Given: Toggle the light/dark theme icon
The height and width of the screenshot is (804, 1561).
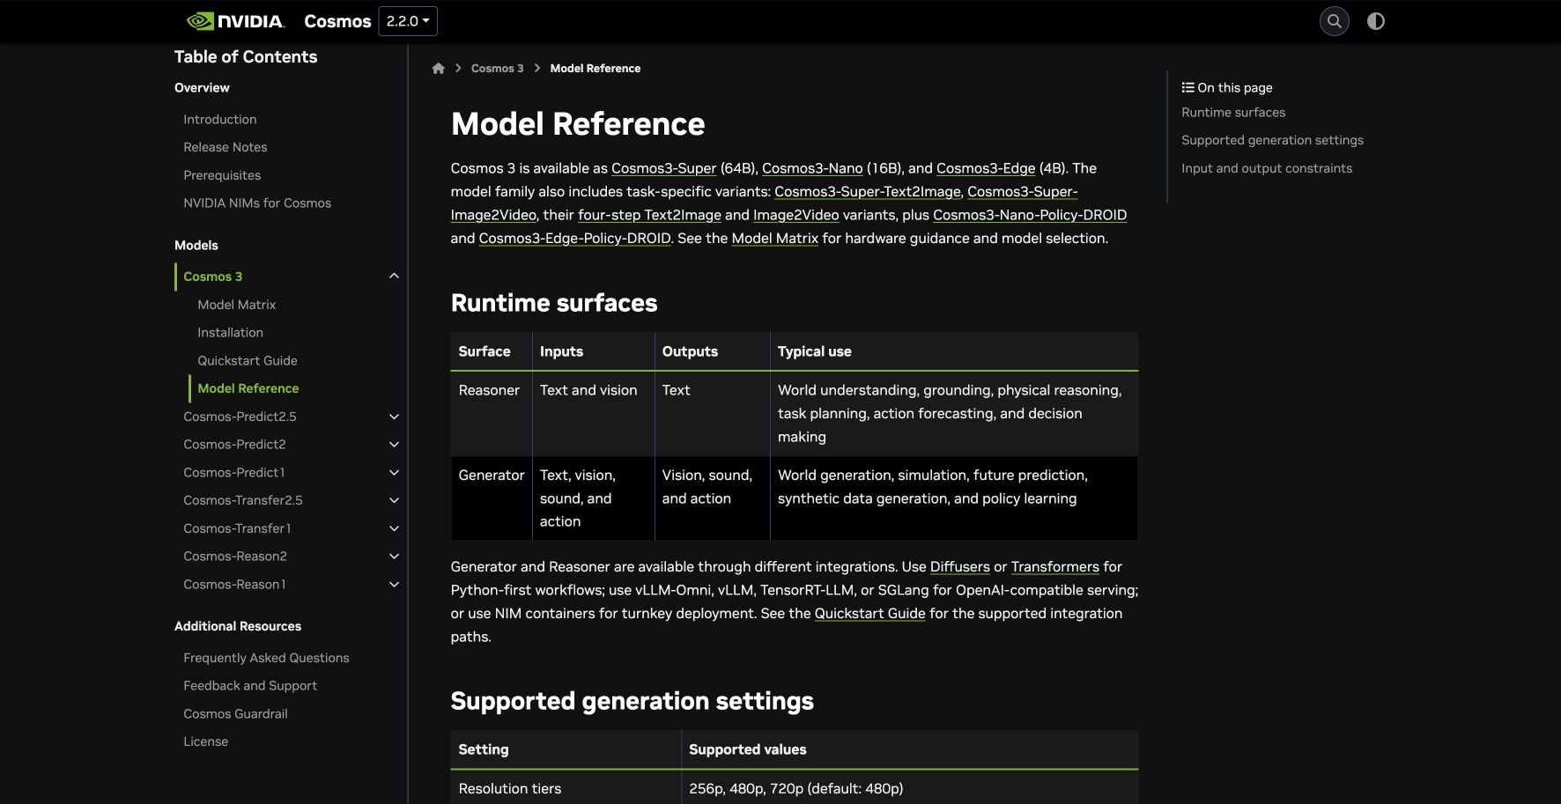Looking at the screenshot, I should click(x=1375, y=21).
